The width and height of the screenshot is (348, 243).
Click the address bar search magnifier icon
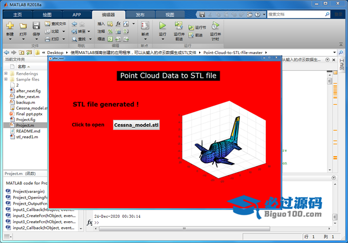point(341,52)
